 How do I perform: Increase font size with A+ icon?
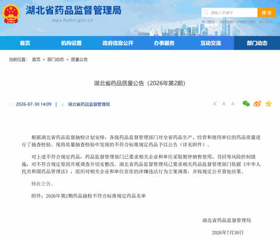click(215, 104)
